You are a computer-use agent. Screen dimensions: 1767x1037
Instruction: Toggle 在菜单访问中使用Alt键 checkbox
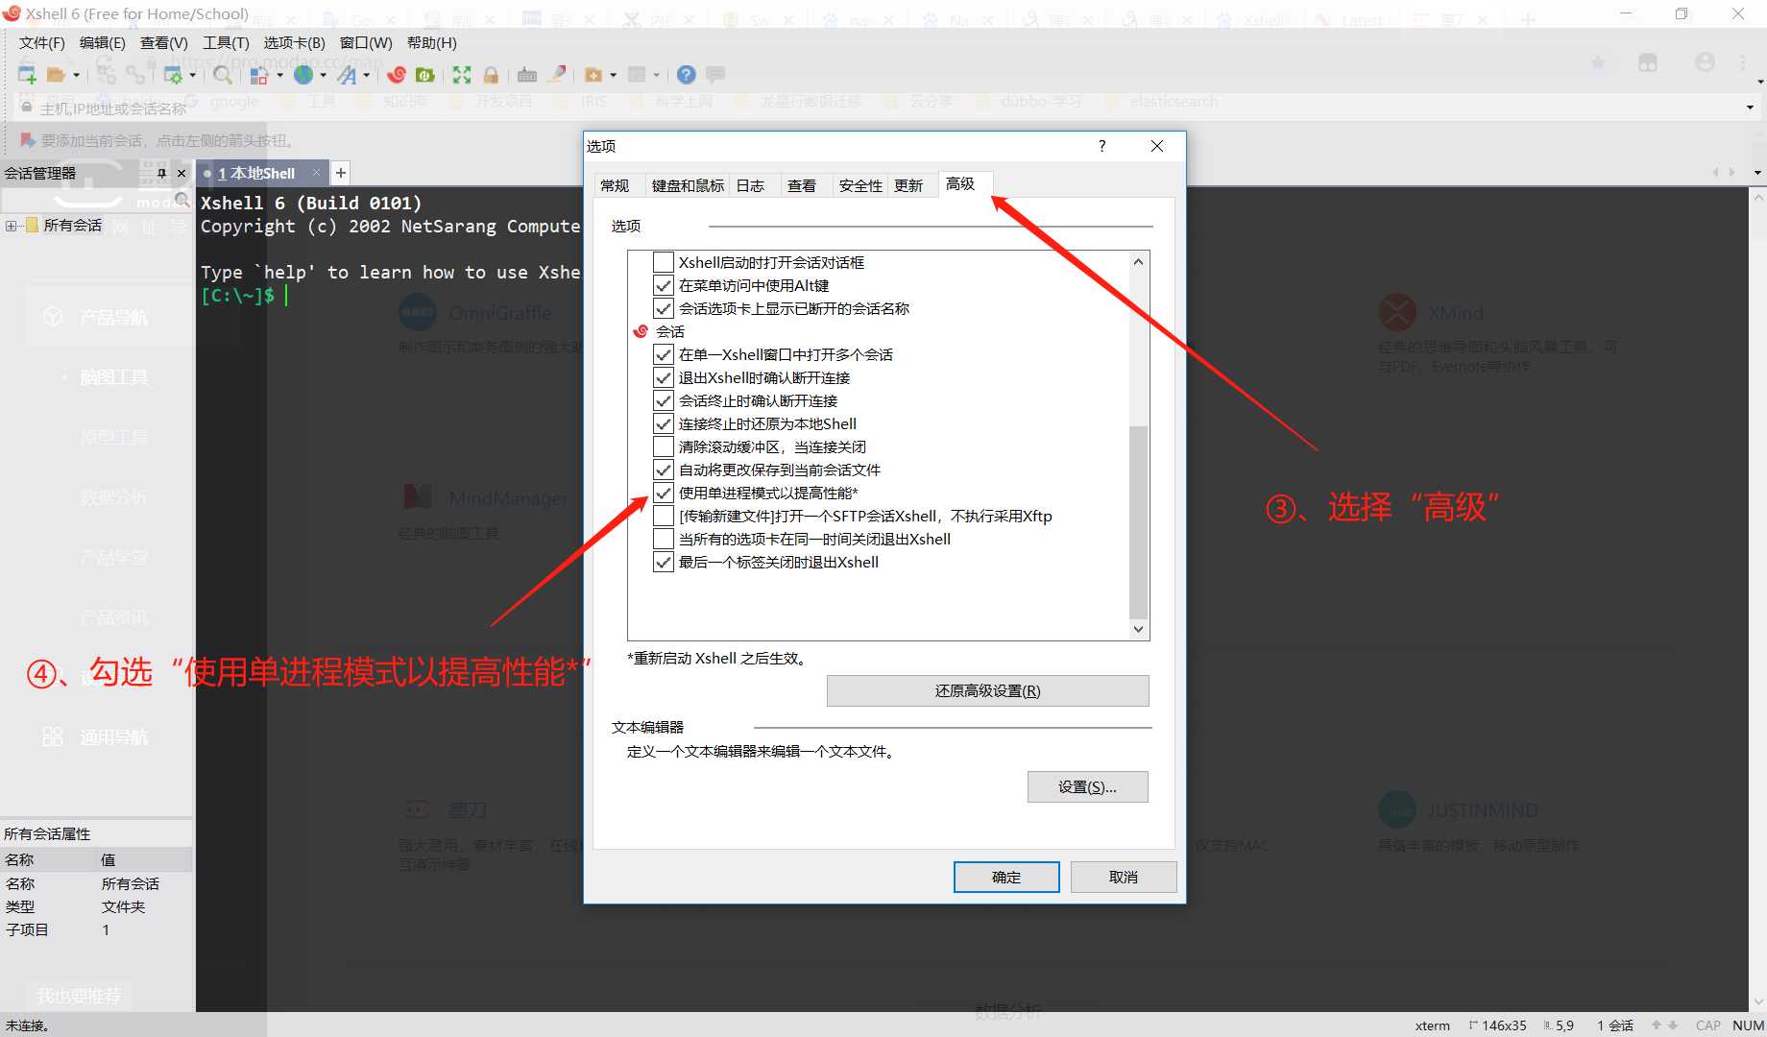pos(663,285)
